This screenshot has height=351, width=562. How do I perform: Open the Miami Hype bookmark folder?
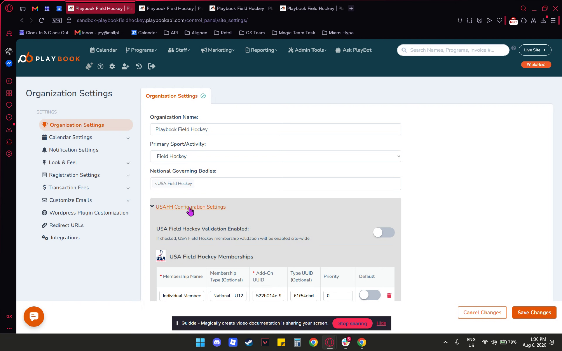click(x=338, y=33)
